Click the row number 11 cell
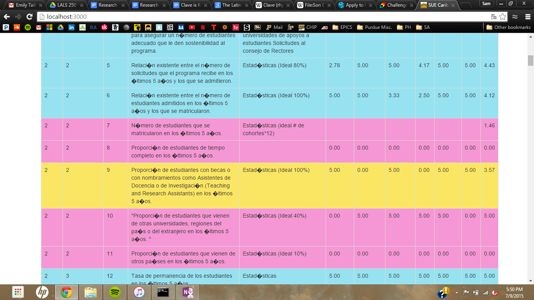Image resolution: width=534 pixels, height=300 pixels. tap(116, 257)
